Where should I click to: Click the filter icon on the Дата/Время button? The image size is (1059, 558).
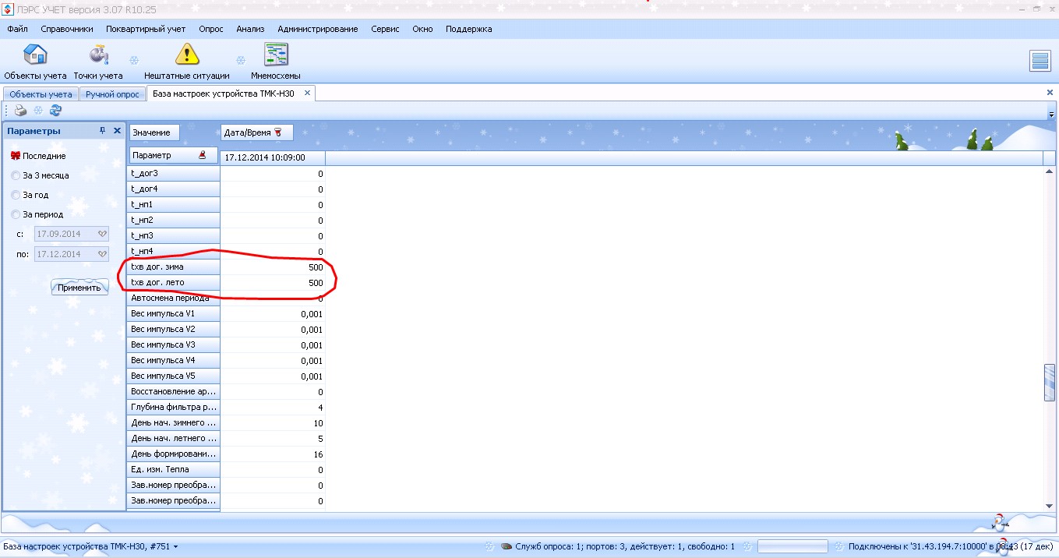[x=277, y=132]
